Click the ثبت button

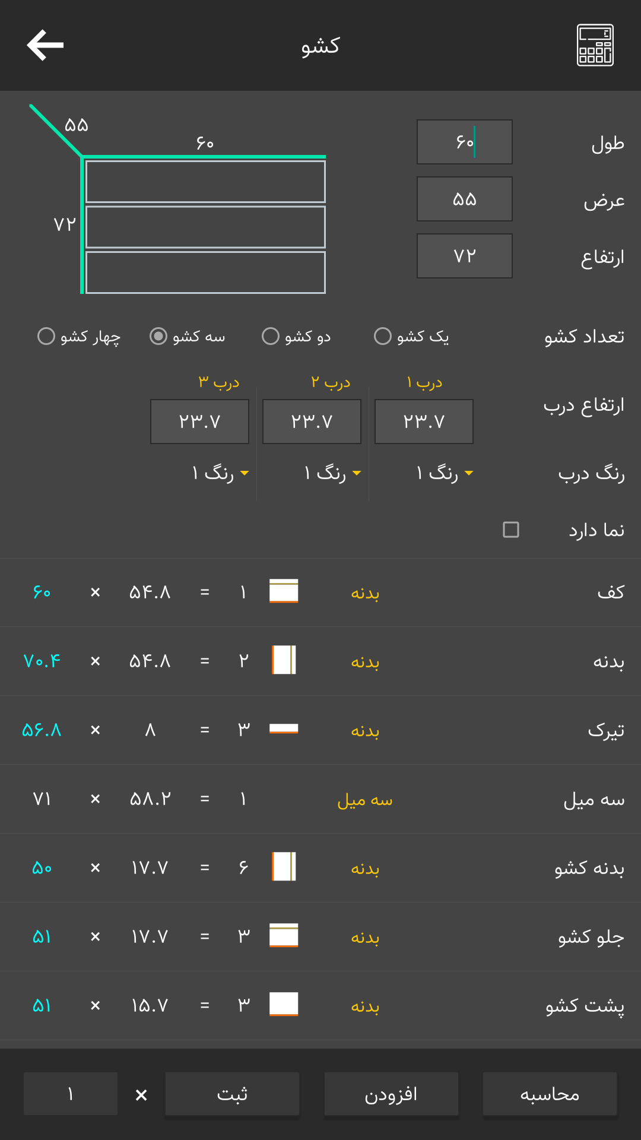(x=232, y=1094)
